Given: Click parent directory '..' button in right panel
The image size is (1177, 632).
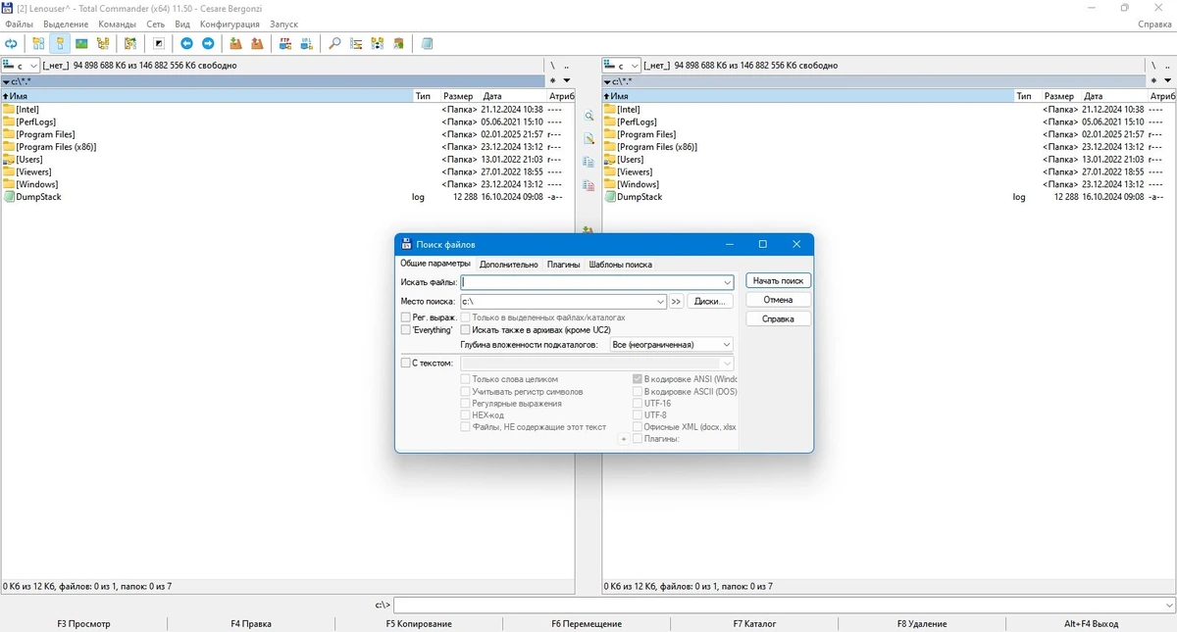Looking at the screenshot, I should (x=1167, y=66).
